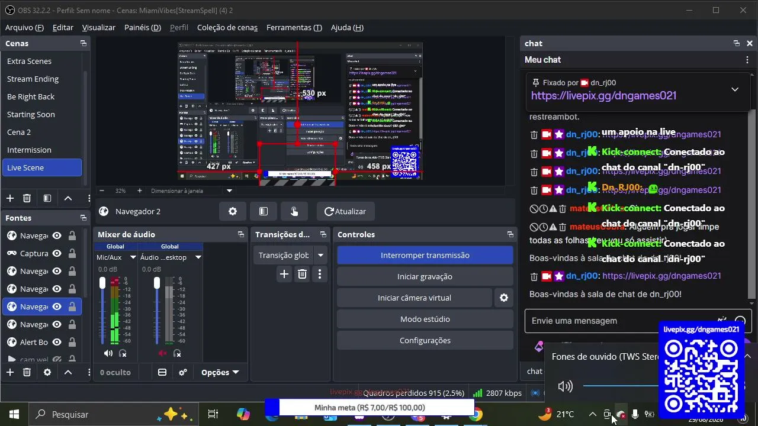Open source properties gear in Fontes toolbar
The image size is (758, 426).
47,372
